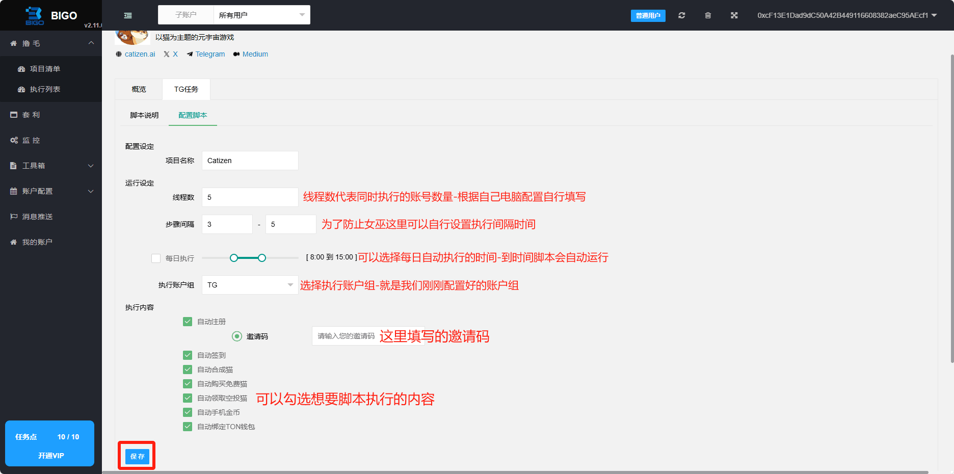The width and height of the screenshot is (954, 474).
Task: Toggle the sidebar hamburger menu icon
Action: point(128,15)
